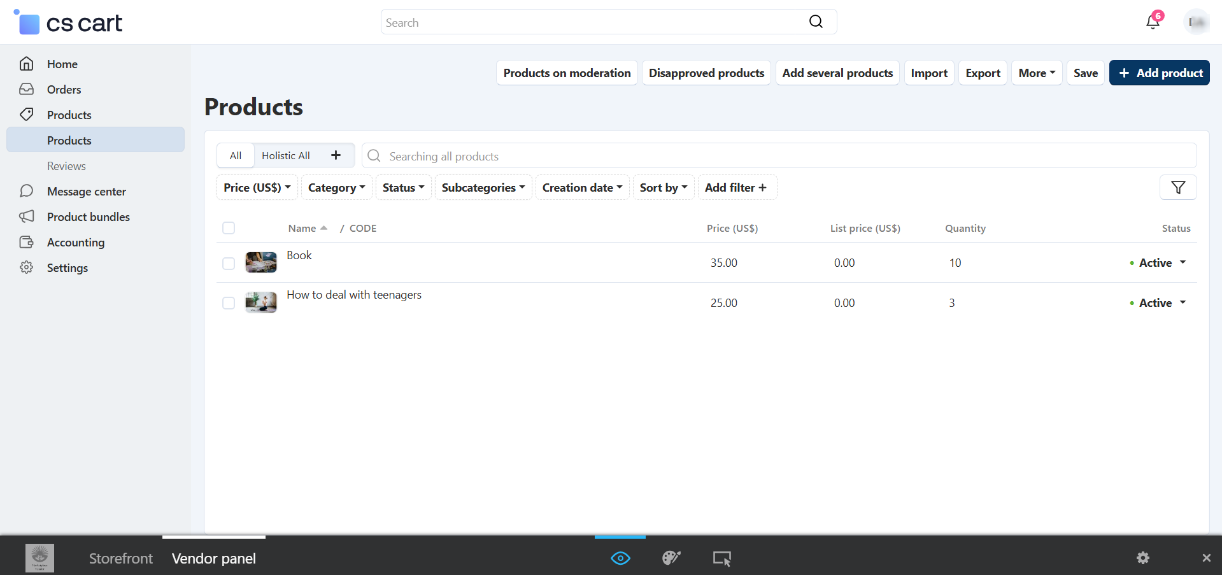The width and height of the screenshot is (1222, 575).
Task: Add a saved search with plus icon
Action: (336, 155)
